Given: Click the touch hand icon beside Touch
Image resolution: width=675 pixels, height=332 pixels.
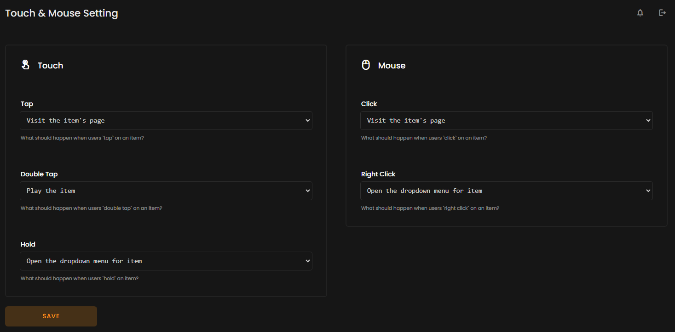Looking at the screenshot, I should (x=25, y=65).
